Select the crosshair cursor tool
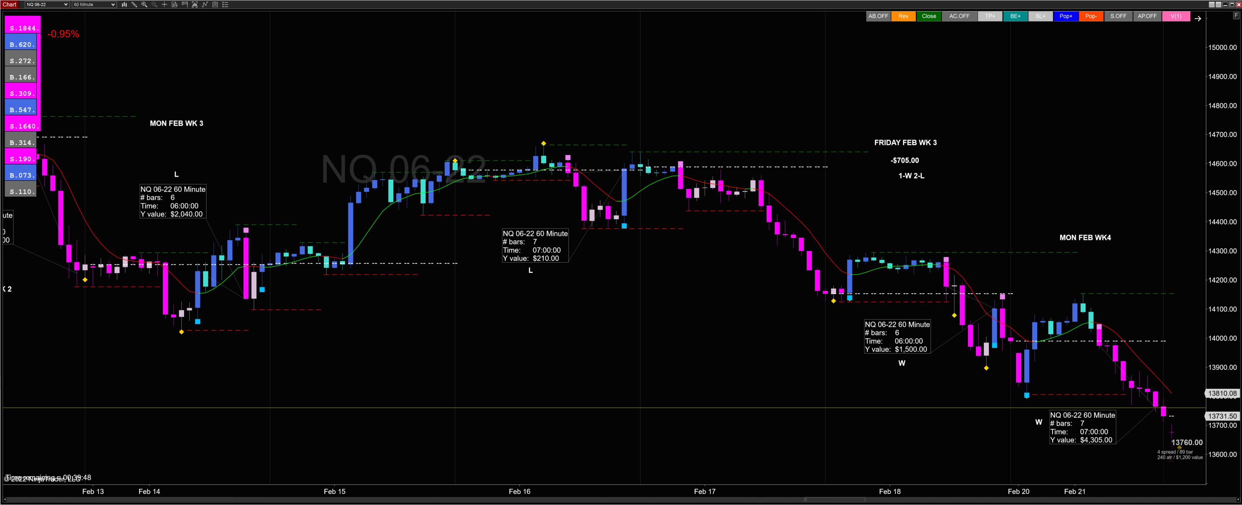This screenshot has width=1242, height=505. click(165, 4)
